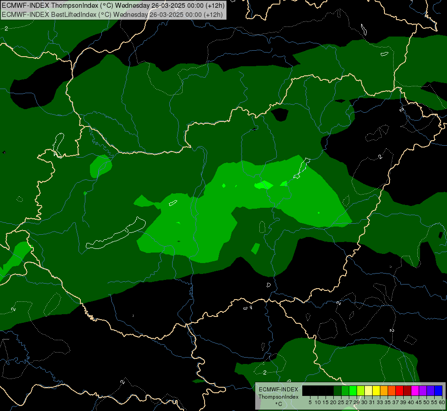
Task: Click the legend label '37'
Action: point(395,402)
